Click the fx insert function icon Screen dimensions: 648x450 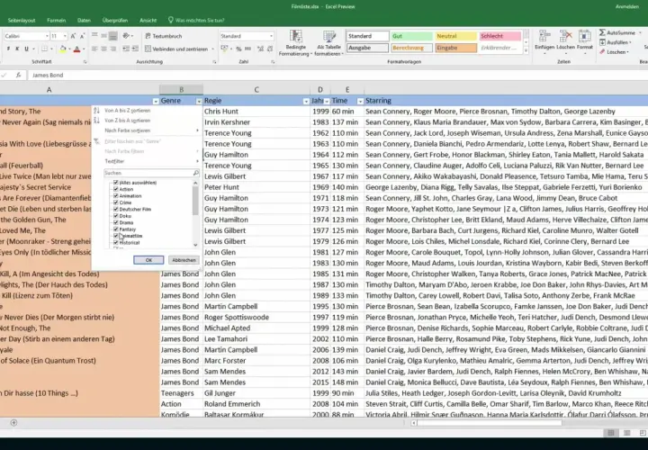point(18,76)
